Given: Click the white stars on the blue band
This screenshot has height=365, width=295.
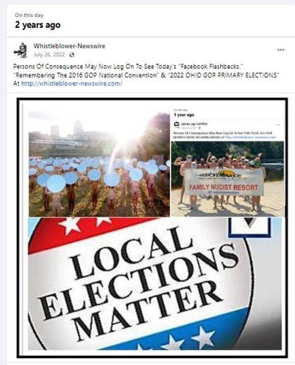Looking at the screenshot, I should 177,340.
